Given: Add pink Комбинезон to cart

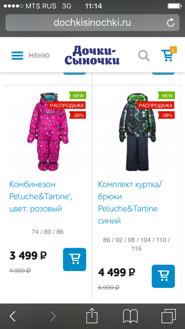Looking at the screenshot, I should [x=75, y=259].
